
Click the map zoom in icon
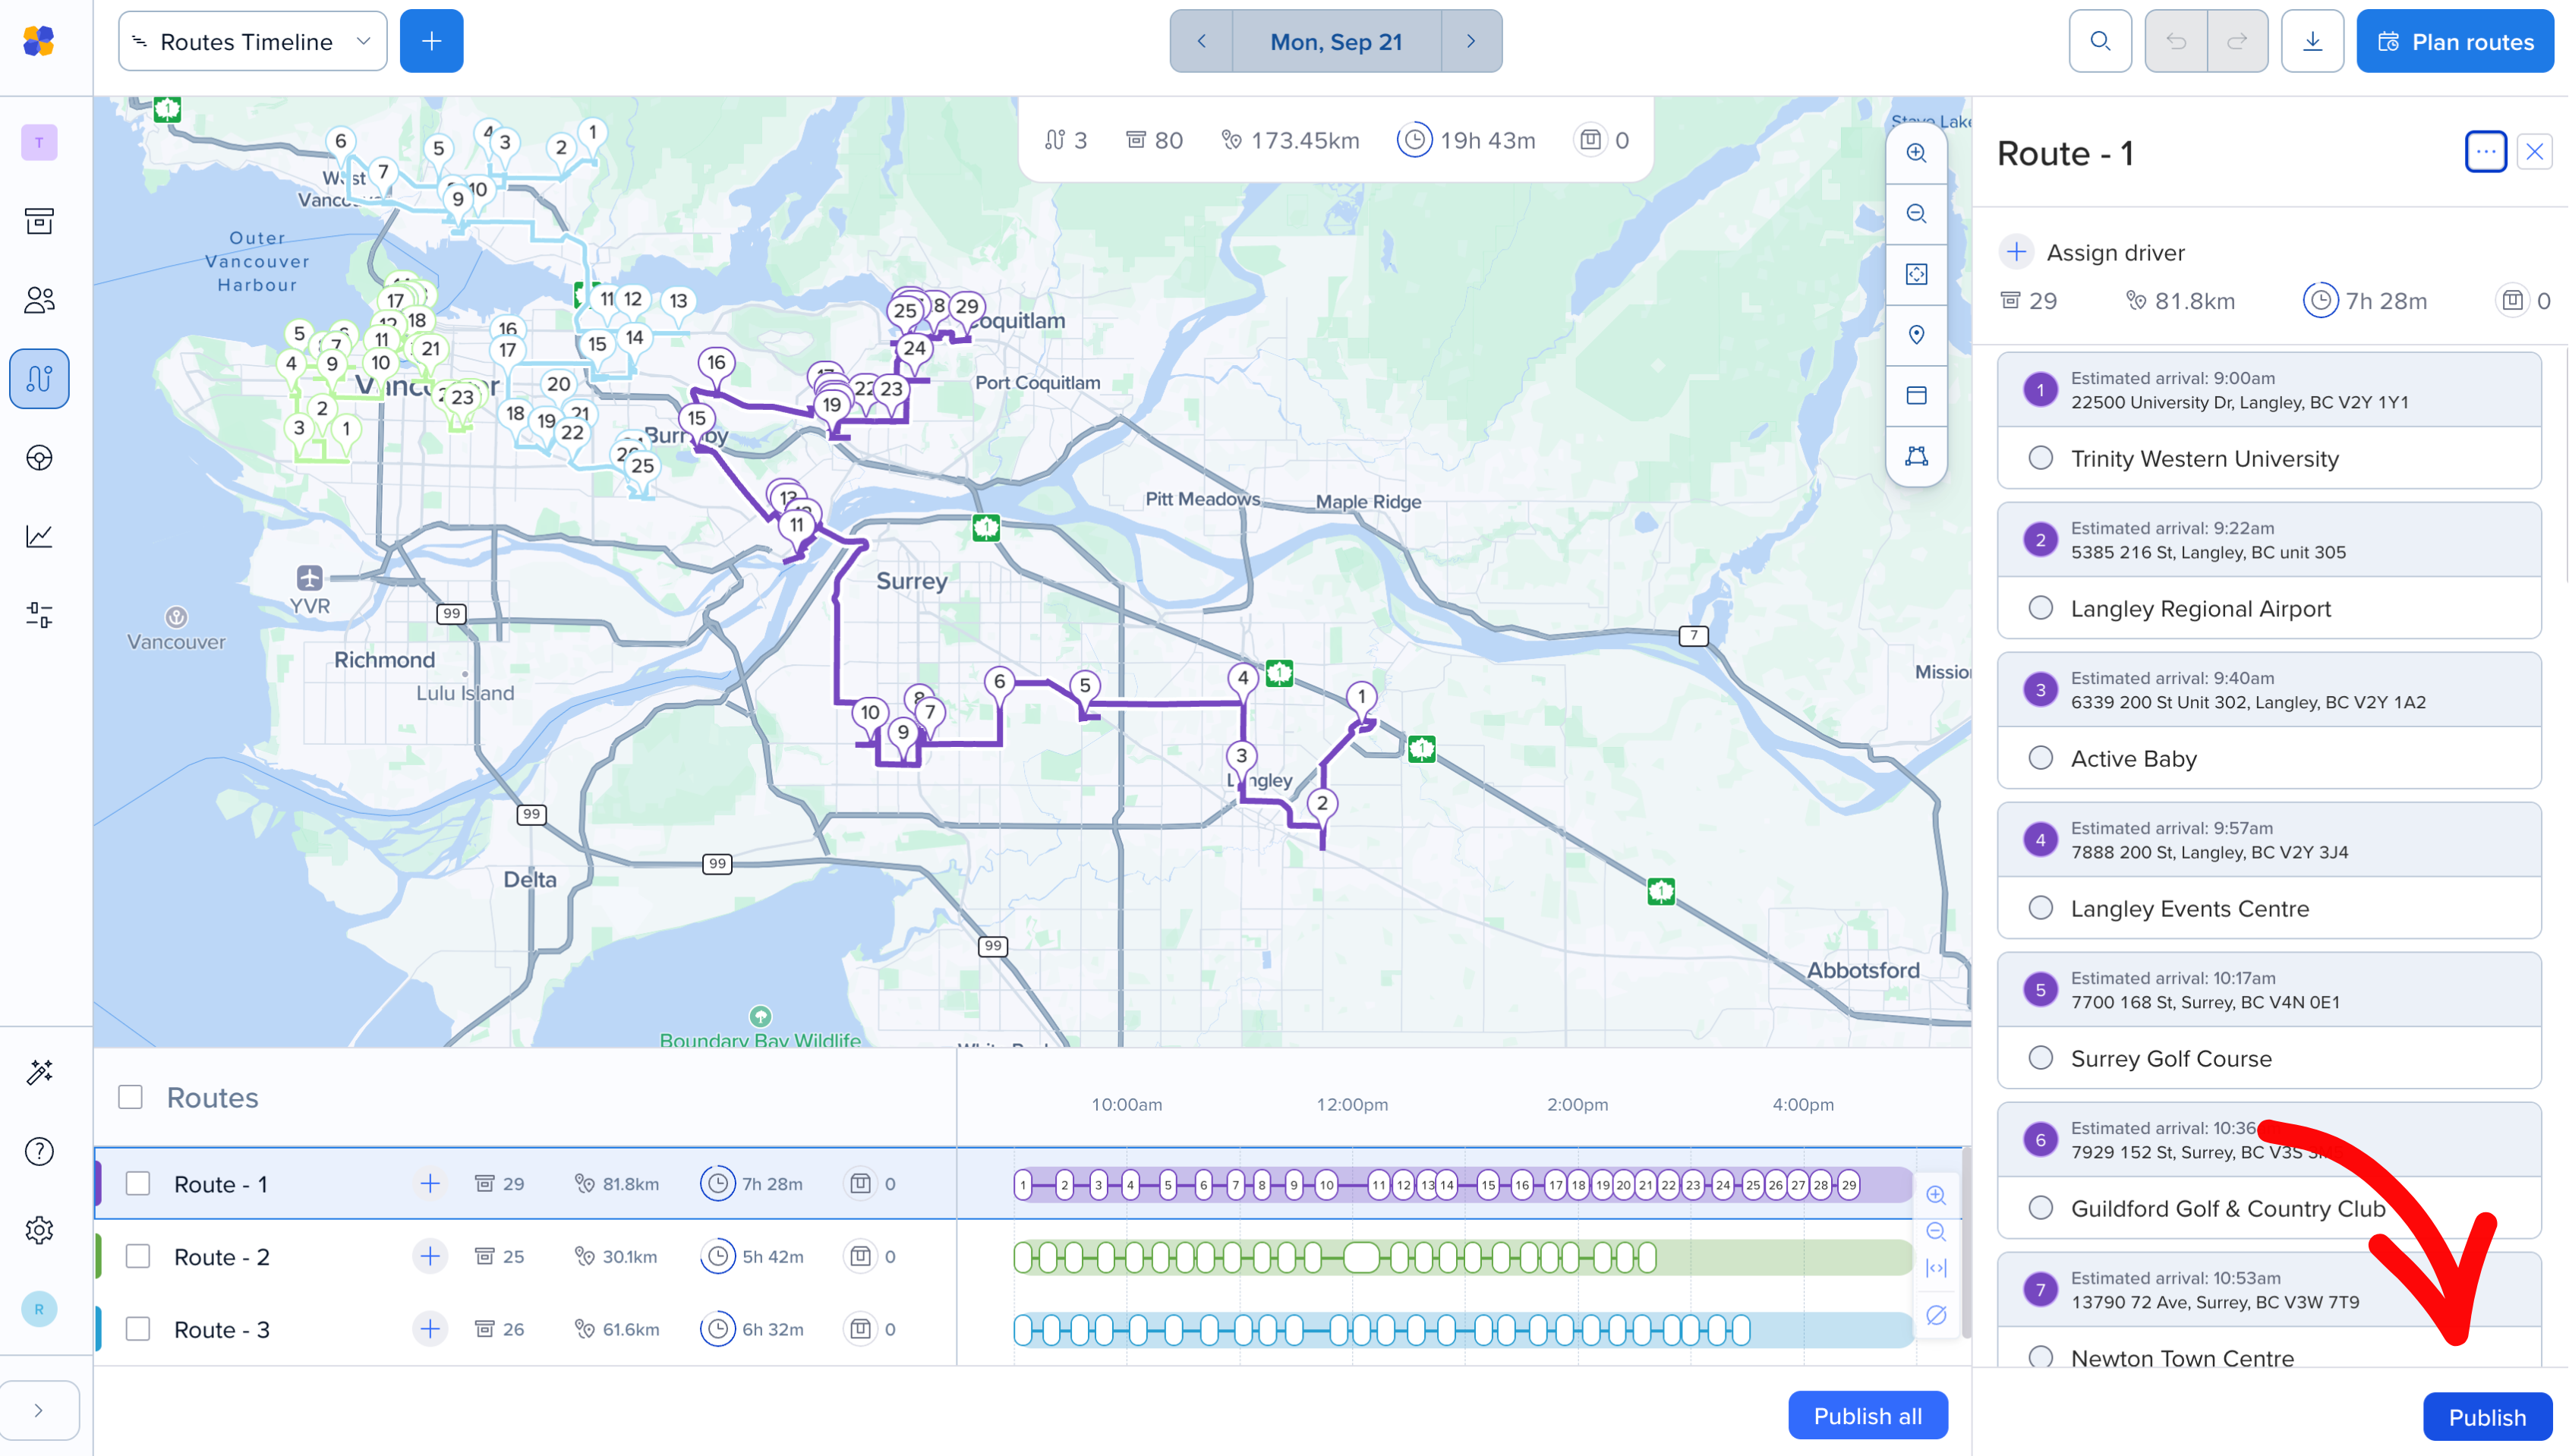coord(1915,153)
